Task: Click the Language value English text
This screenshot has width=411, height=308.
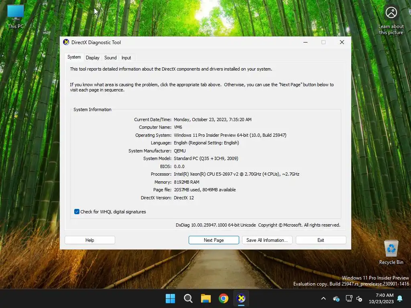Action: (x=207, y=143)
